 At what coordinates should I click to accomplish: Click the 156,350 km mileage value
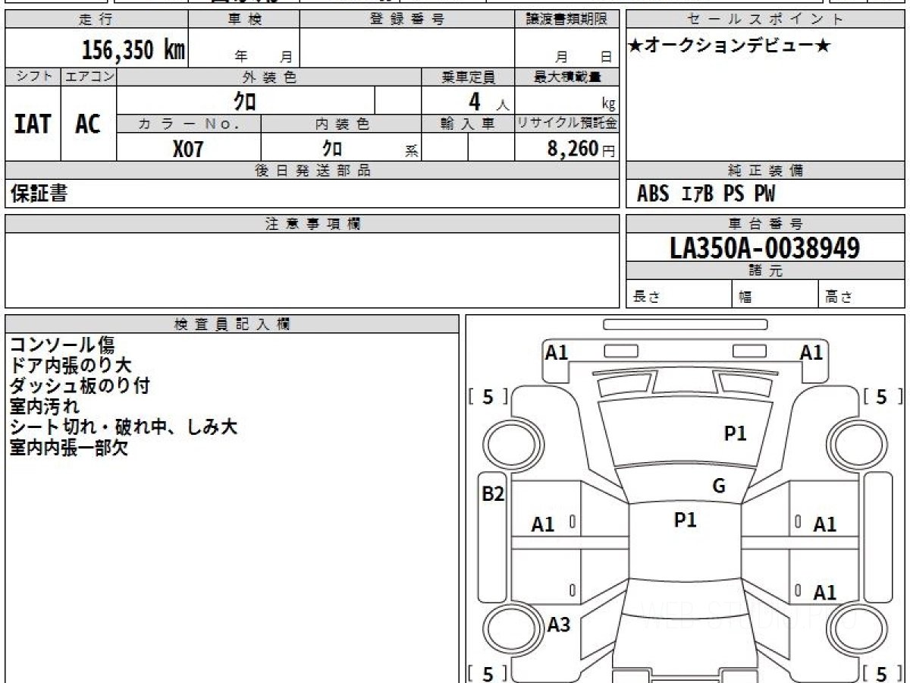(133, 49)
